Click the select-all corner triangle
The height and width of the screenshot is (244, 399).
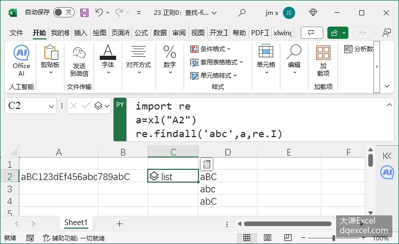pos(13,152)
